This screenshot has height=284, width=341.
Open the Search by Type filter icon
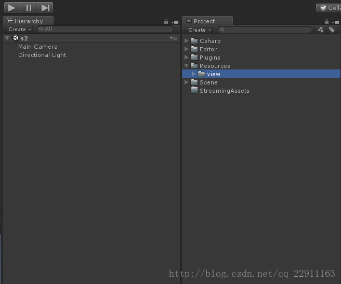(x=320, y=30)
